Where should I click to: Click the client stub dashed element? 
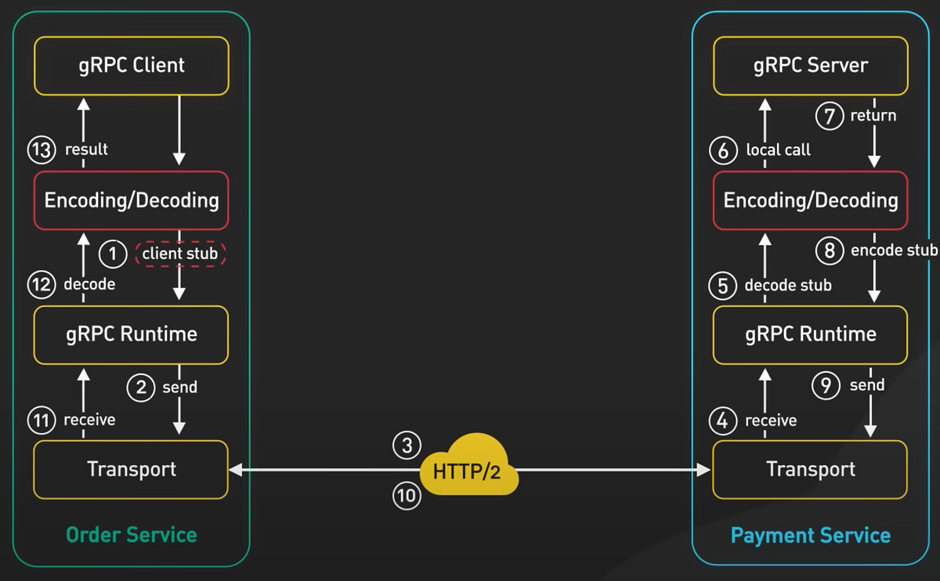point(180,254)
